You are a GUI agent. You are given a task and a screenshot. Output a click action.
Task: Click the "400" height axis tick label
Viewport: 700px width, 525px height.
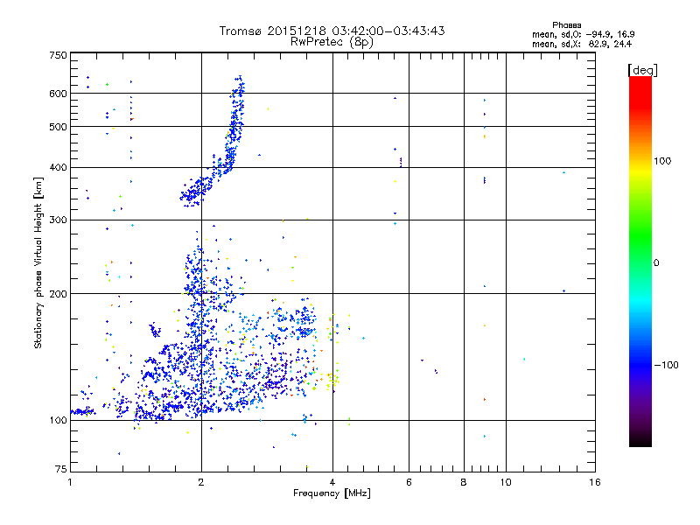pyautogui.click(x=58, y=168)
